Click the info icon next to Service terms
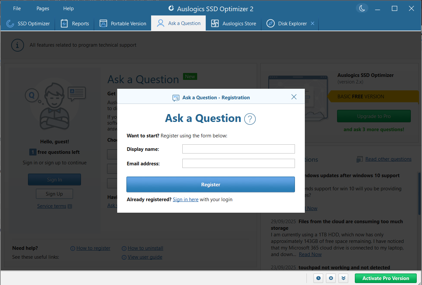Screen dimensions: 422x285 point(70,206)
